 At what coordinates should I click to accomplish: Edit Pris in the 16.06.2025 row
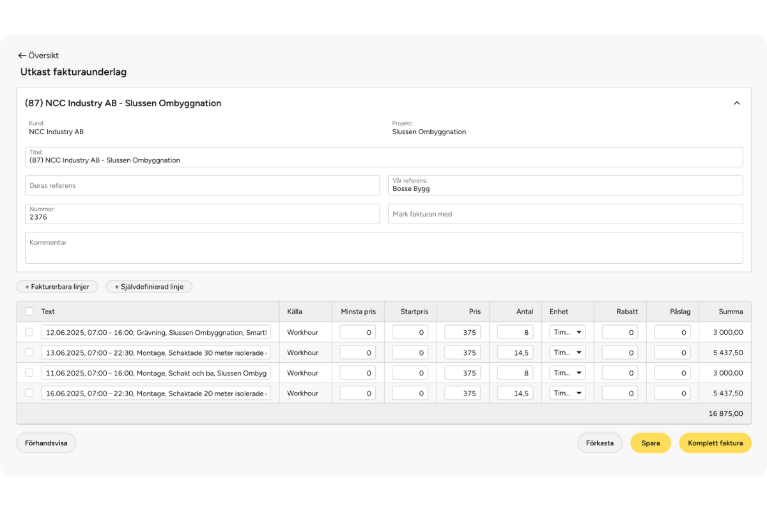(x=463, y=393)
